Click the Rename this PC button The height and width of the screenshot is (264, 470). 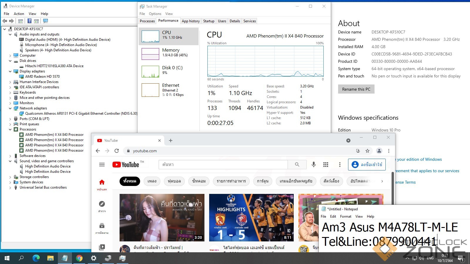(356, 89)
